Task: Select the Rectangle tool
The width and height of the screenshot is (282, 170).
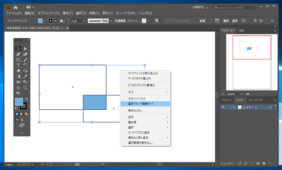Action: click(18, 60)
